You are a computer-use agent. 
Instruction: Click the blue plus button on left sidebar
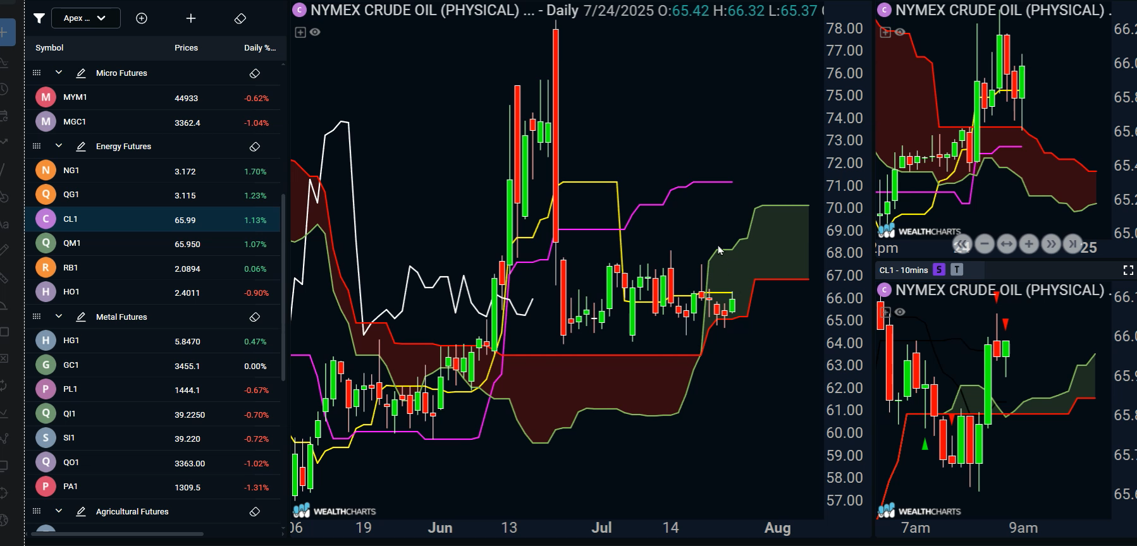[6, 33]
